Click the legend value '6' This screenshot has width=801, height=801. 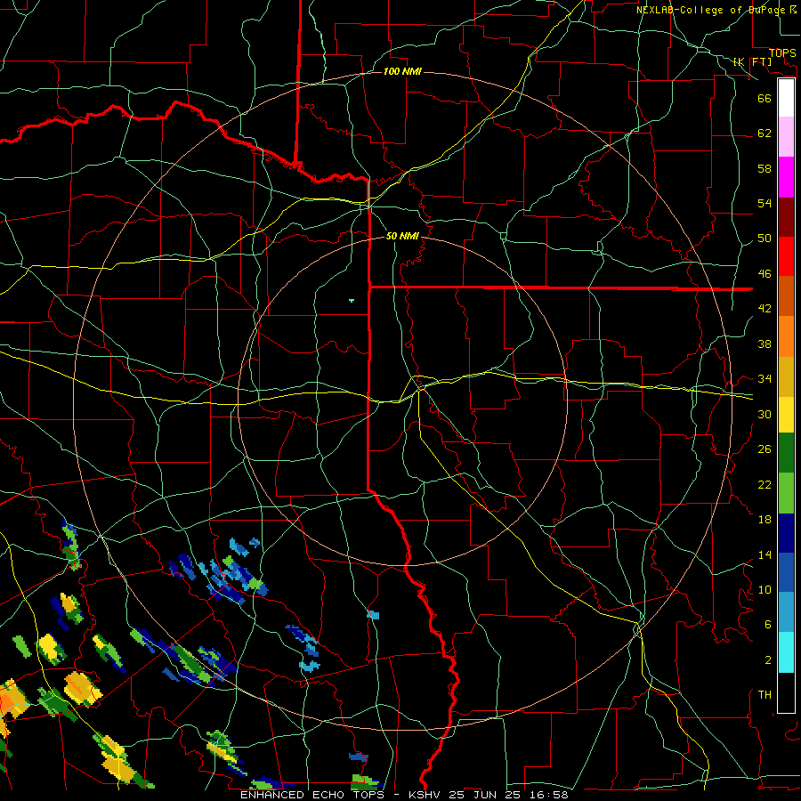pyautogui.click(x=768, y=625)
